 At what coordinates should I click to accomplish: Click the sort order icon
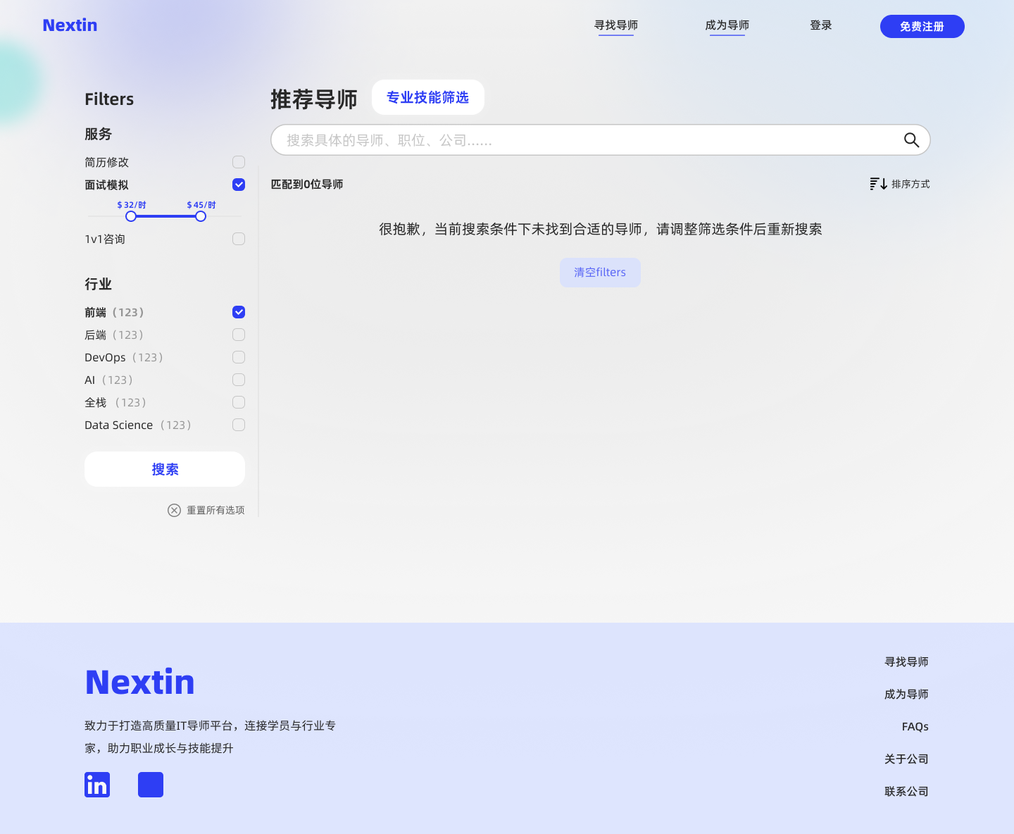pyautogui.click(x=878, y=184)
